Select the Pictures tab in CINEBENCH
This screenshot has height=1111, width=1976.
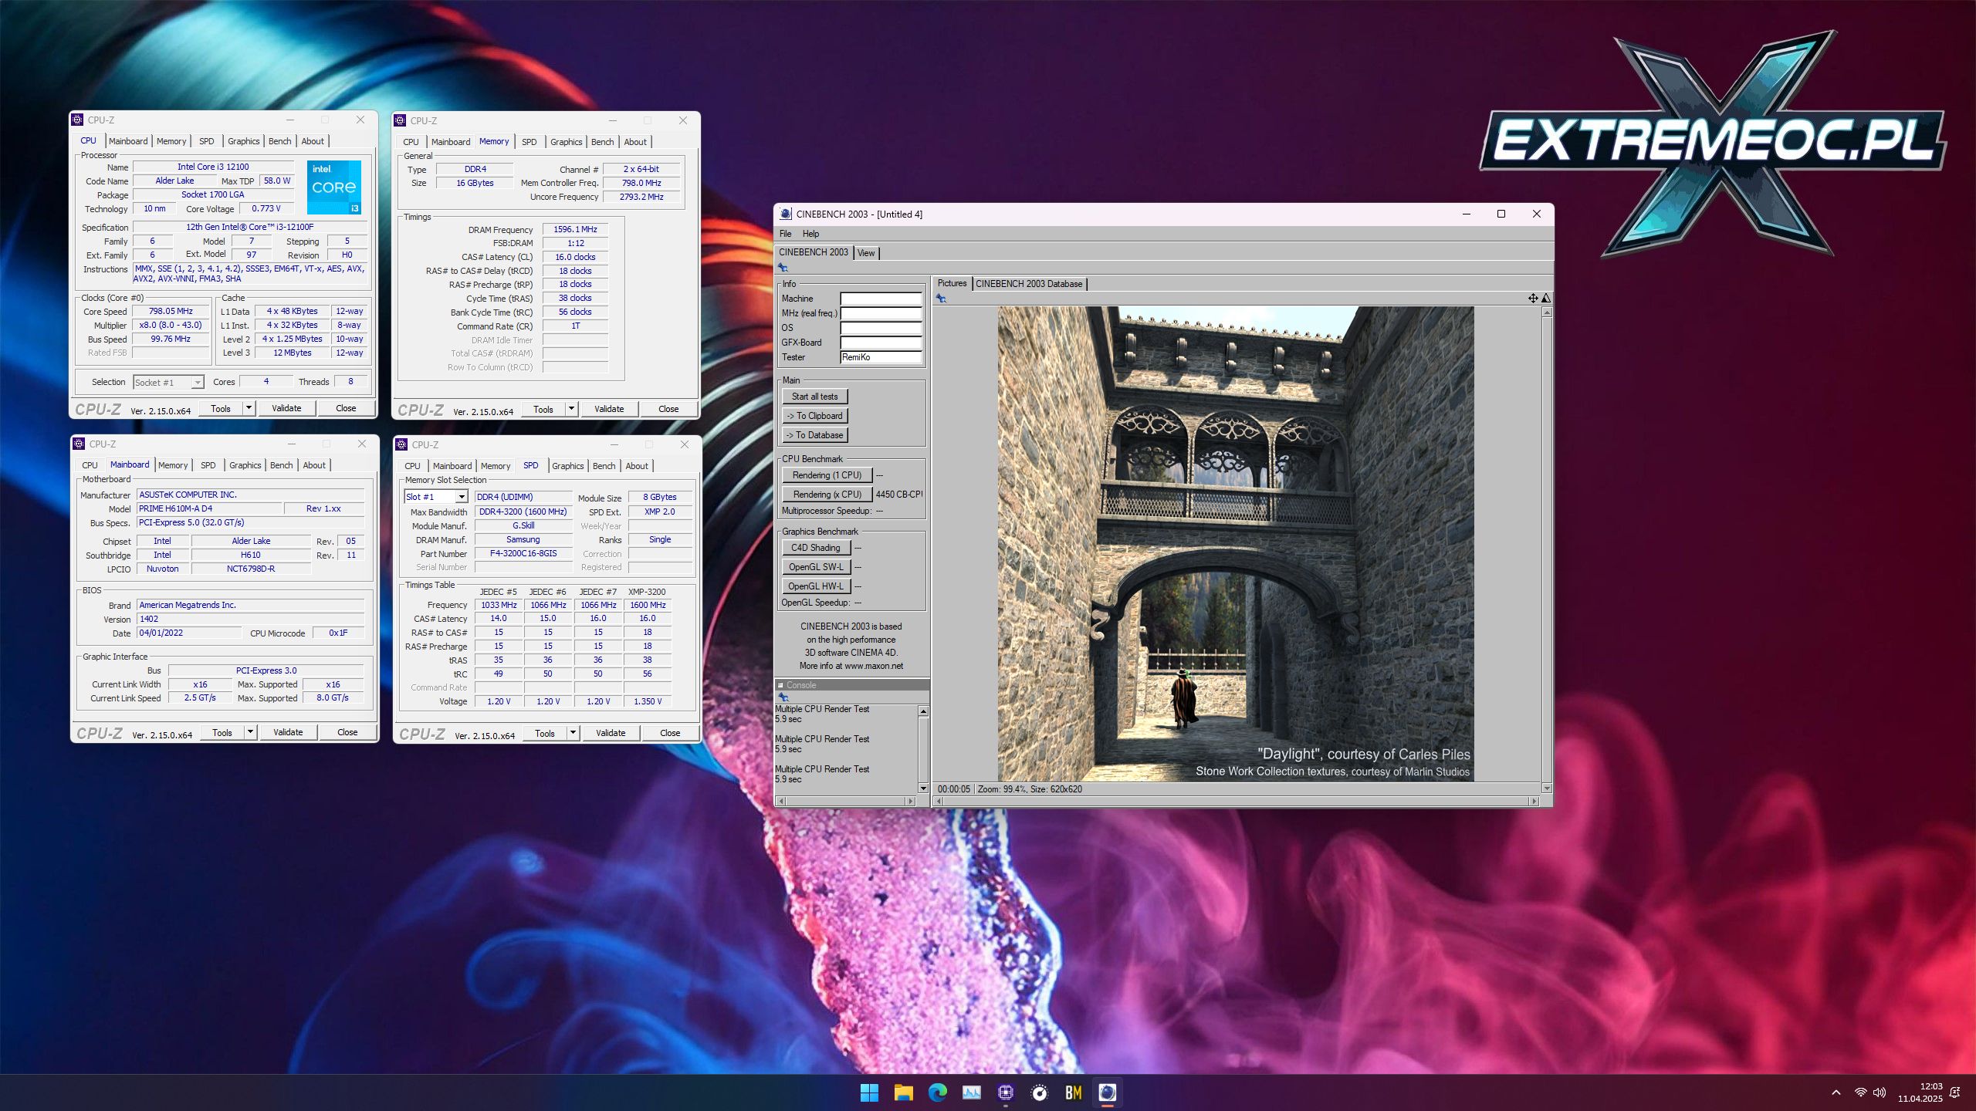(x=952, y=283)
